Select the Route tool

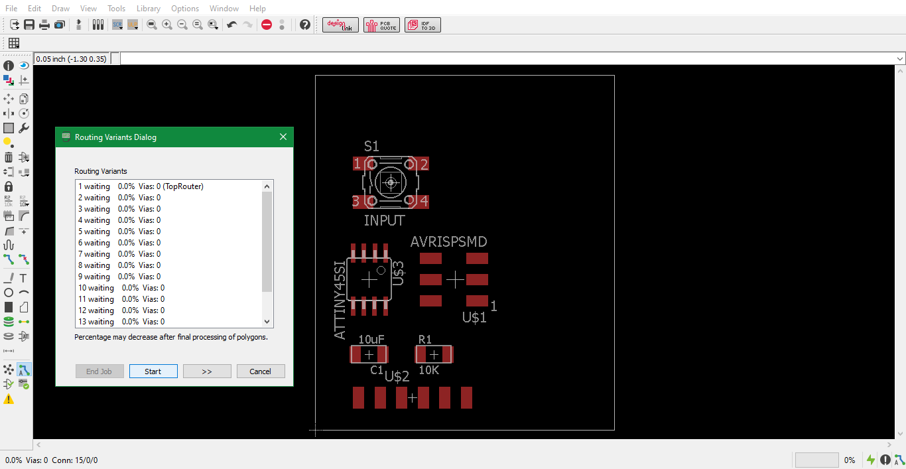pyautogui.click(x=9, y=259)
